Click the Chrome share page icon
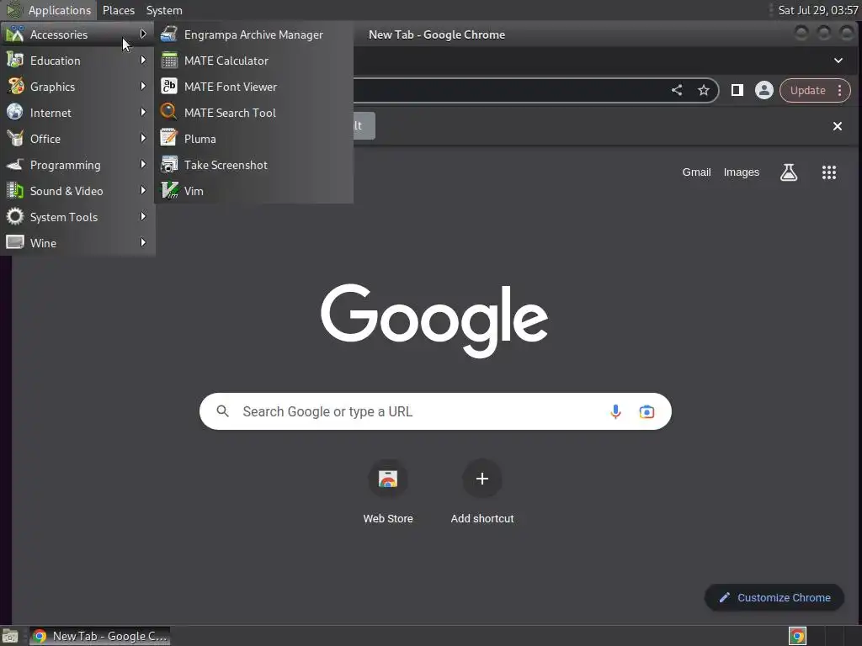Screen dimensions: 862x646 [x=677, y=90]
